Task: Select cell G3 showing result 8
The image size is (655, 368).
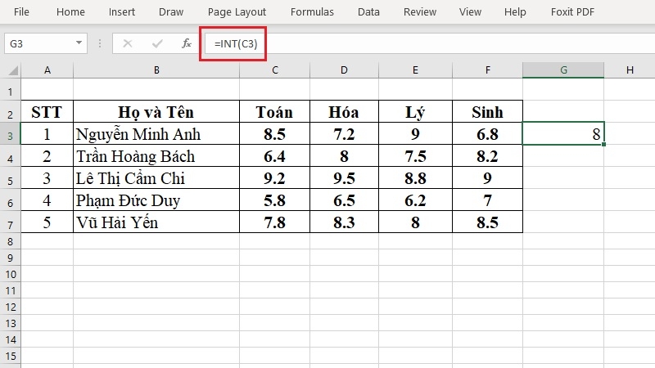Action: click(563, 133)
